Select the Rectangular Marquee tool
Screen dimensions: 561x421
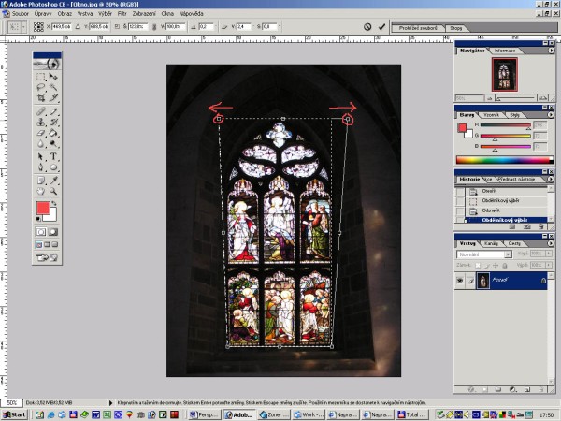(41, 75)
